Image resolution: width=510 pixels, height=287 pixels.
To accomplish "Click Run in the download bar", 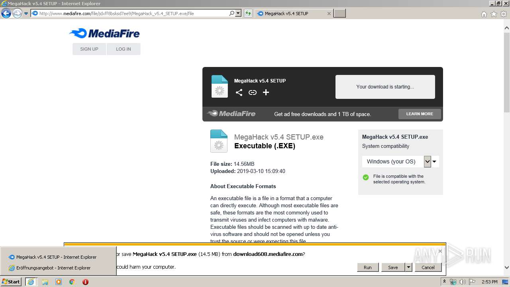I will click(368, 267).
